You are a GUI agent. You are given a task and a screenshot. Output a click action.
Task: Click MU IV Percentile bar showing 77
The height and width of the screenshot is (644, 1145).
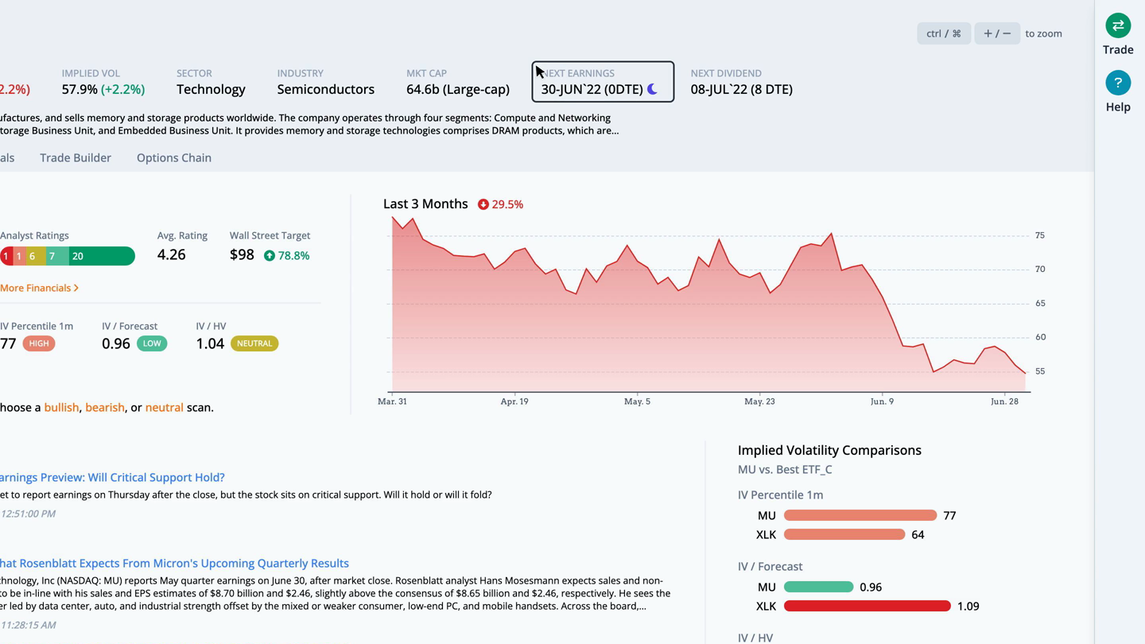pyautogui.click(x=860, y=515)
